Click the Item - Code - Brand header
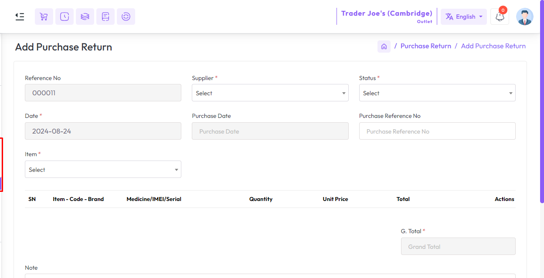The width and height of the screenshot is (544, 278). pos(78,199)
